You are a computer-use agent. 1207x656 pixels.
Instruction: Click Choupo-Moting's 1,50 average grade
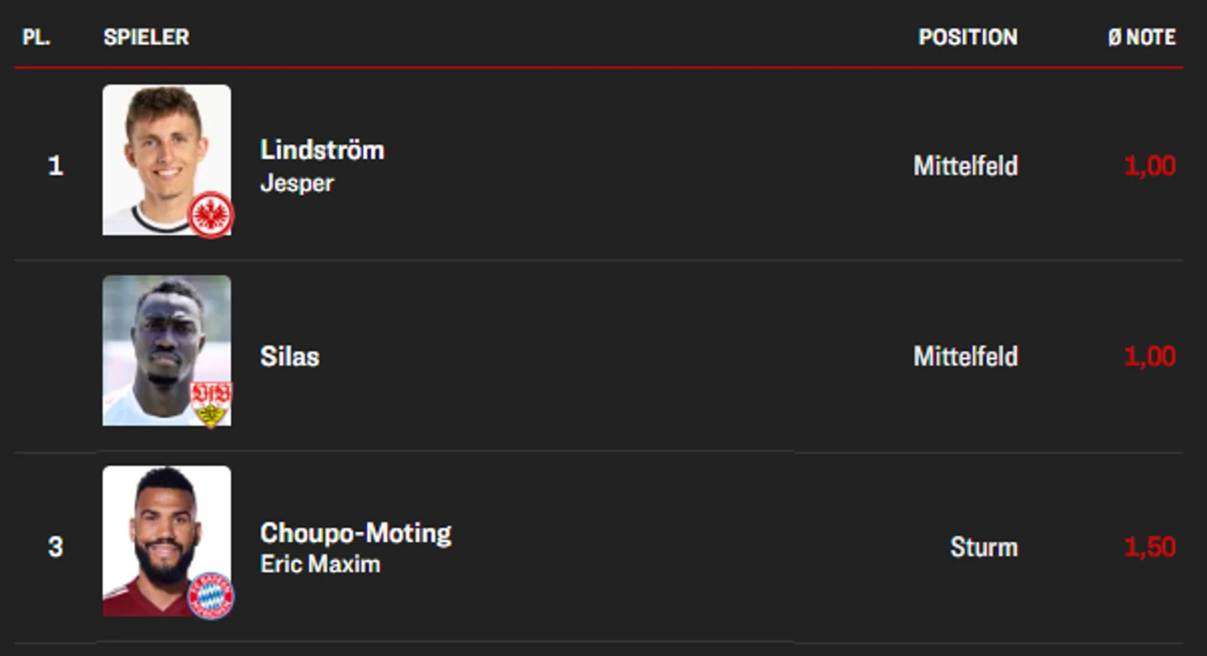(x=1149, y=547)
